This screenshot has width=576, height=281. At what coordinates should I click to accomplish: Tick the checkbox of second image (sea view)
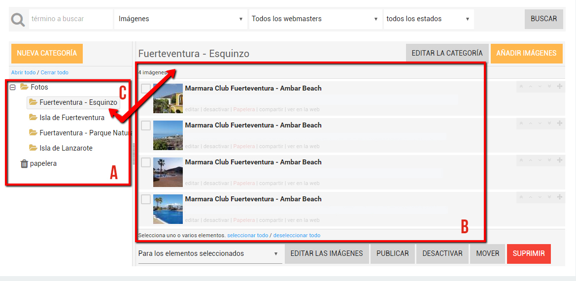pos(146,125)
